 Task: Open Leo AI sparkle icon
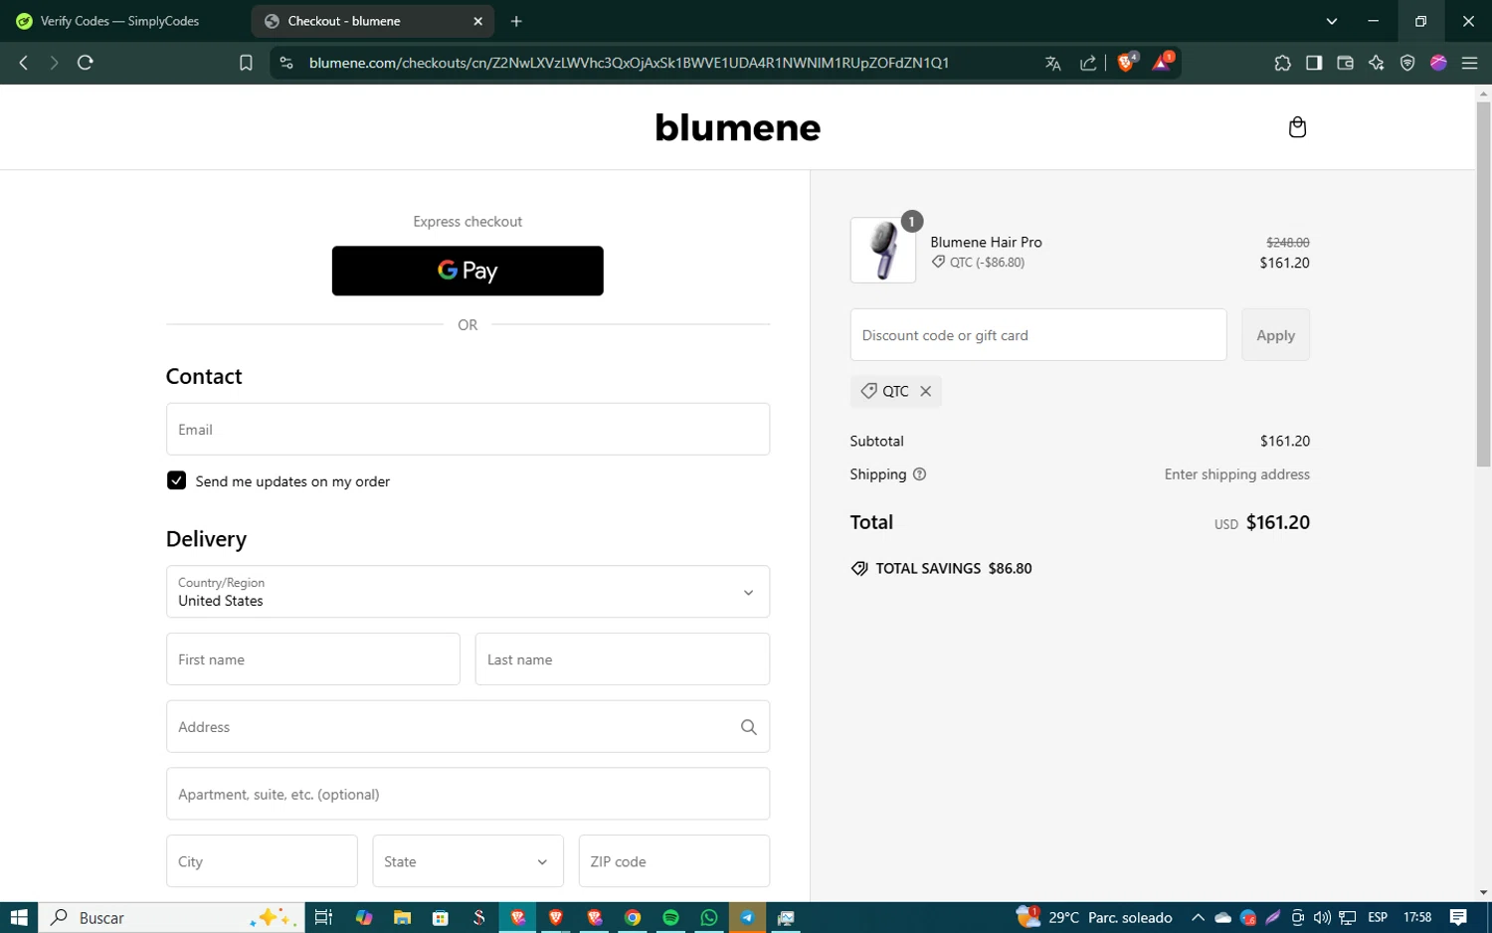[x=1377, y=63]
